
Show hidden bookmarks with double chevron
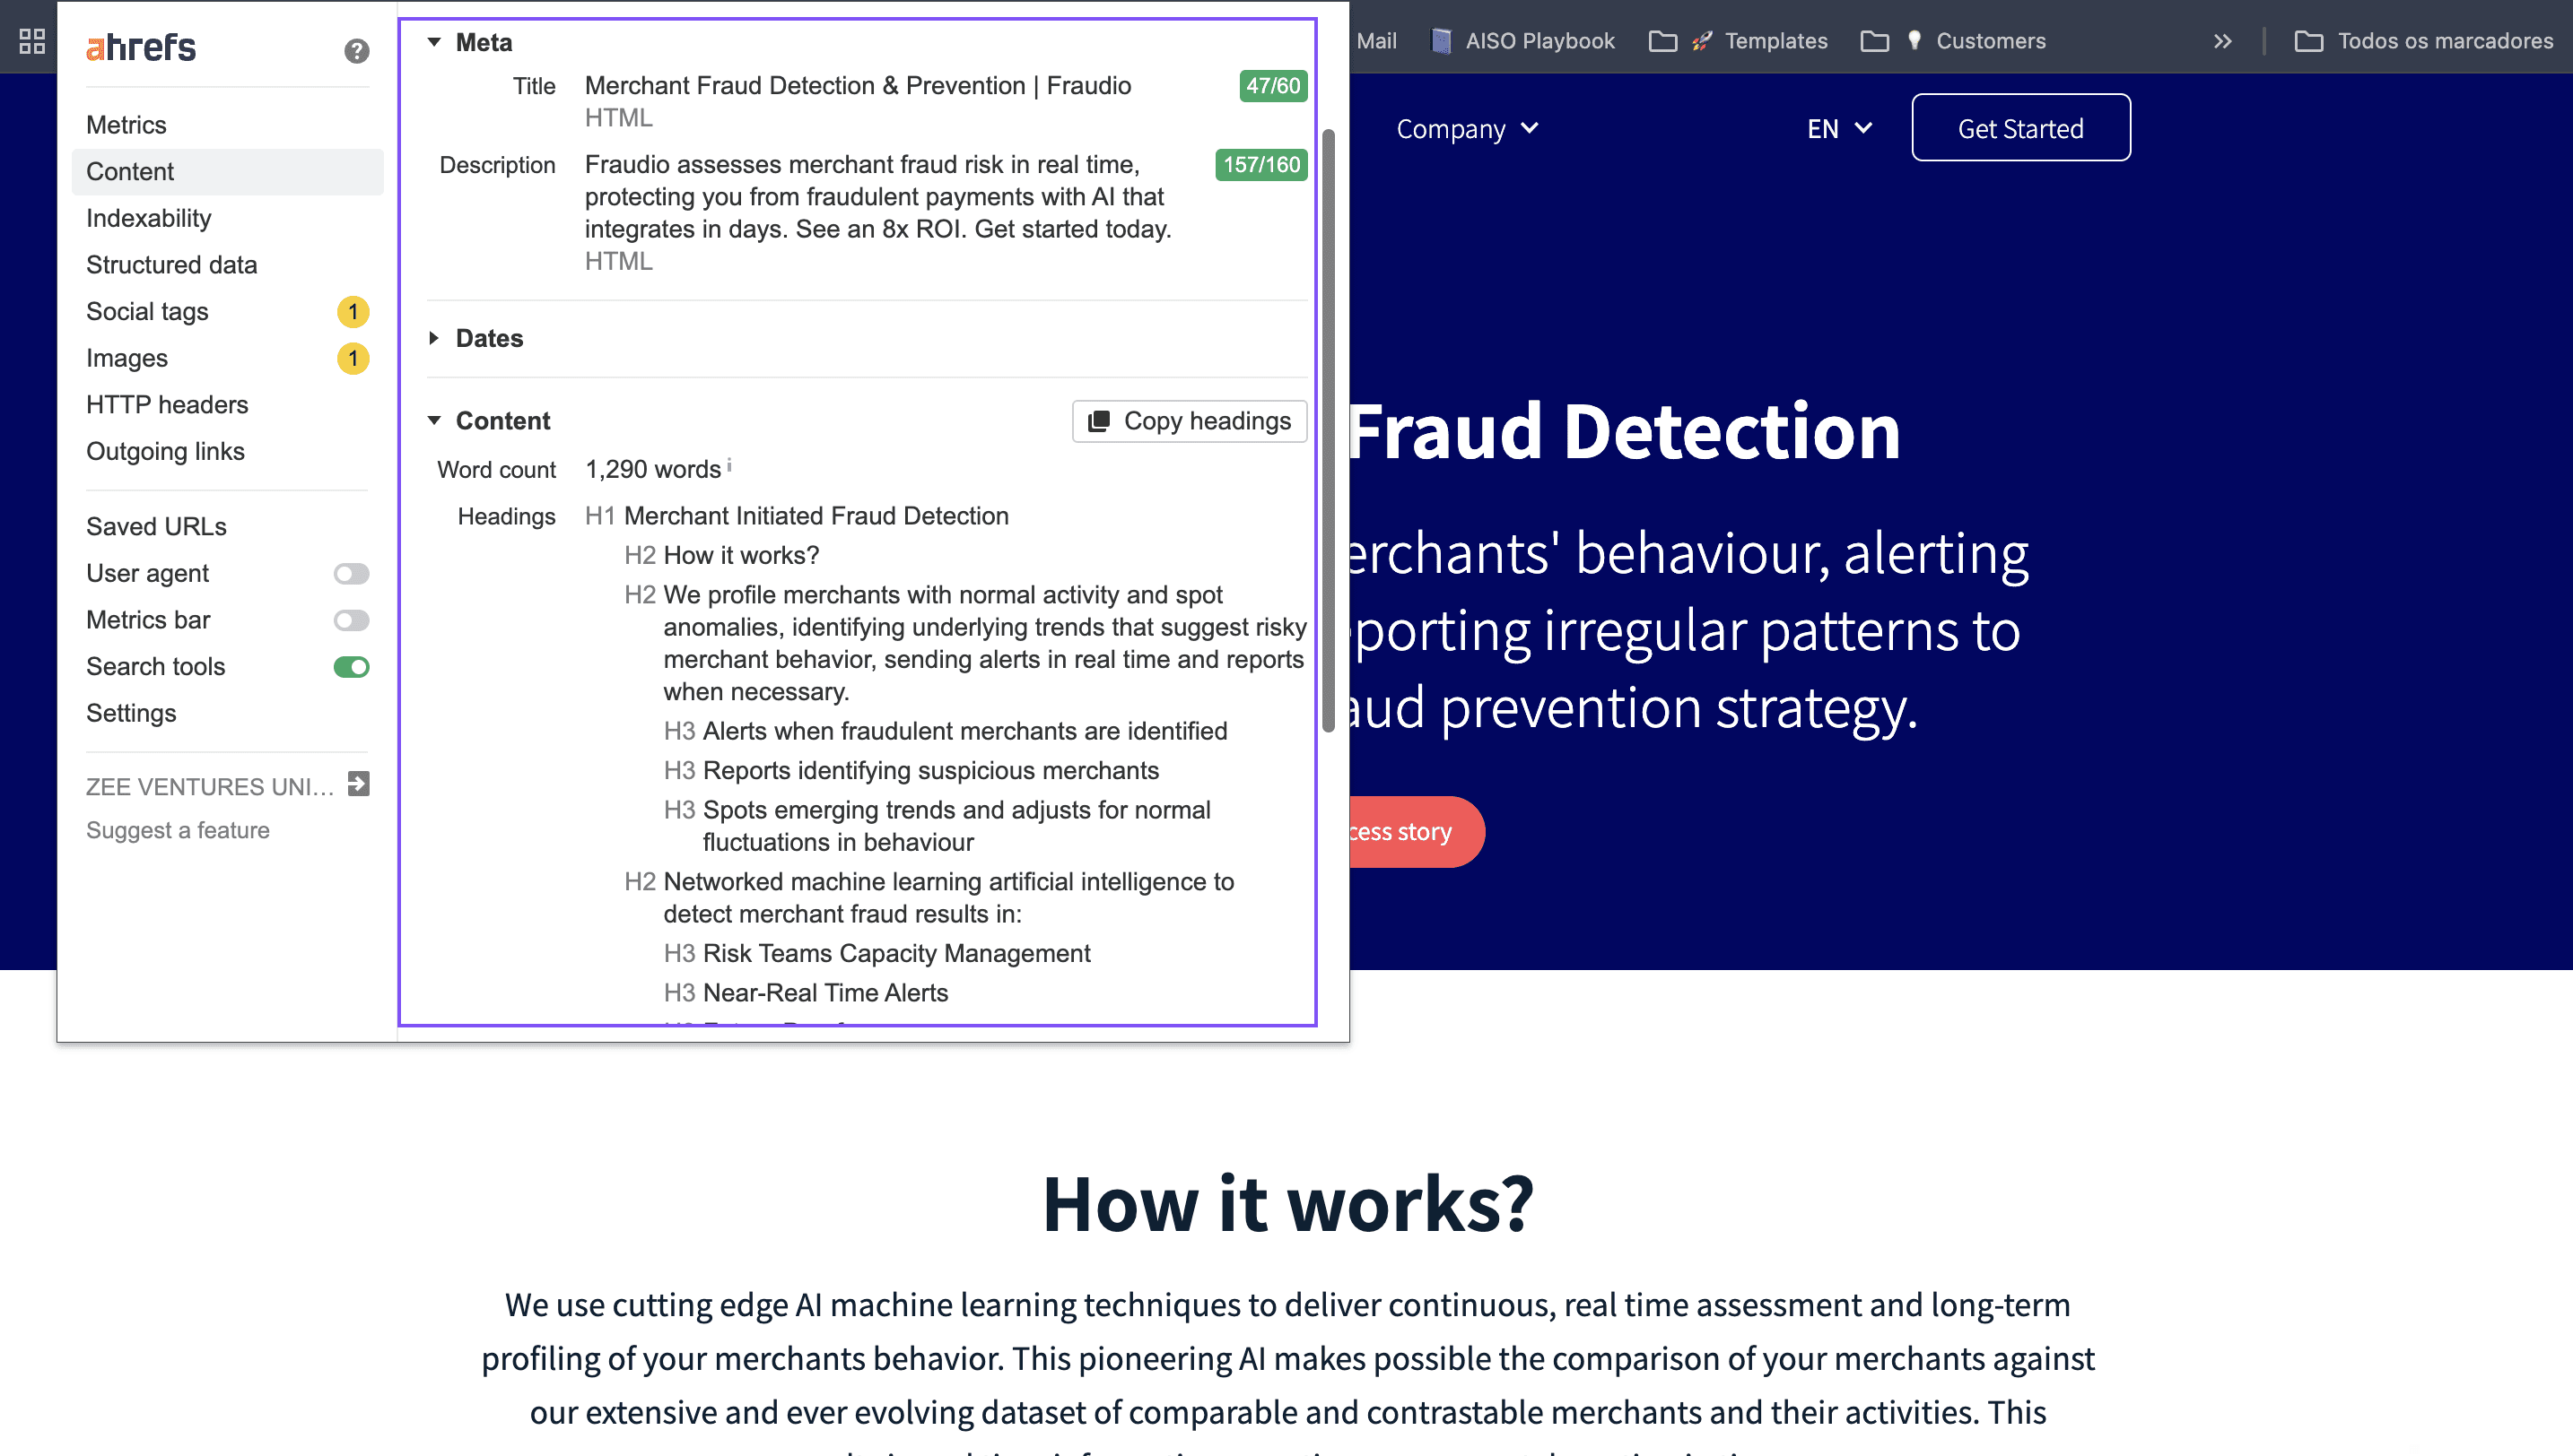pyautogui.click(x=2222, y=41)
